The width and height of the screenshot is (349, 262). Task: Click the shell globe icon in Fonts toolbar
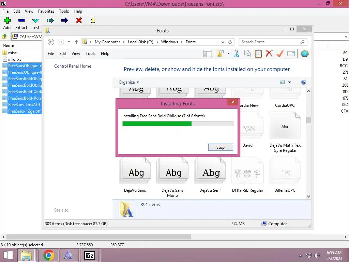coord(304,54)
